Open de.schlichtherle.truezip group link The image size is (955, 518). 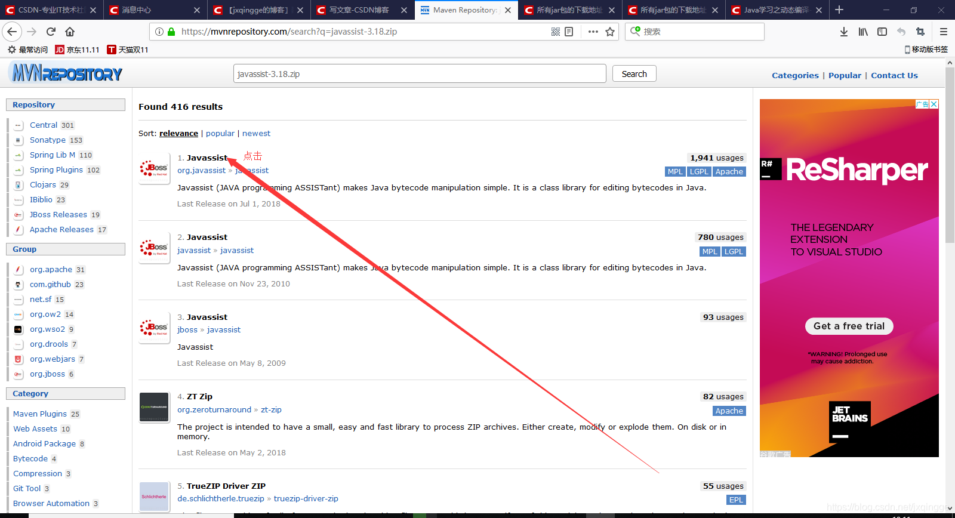coord(221,498)
